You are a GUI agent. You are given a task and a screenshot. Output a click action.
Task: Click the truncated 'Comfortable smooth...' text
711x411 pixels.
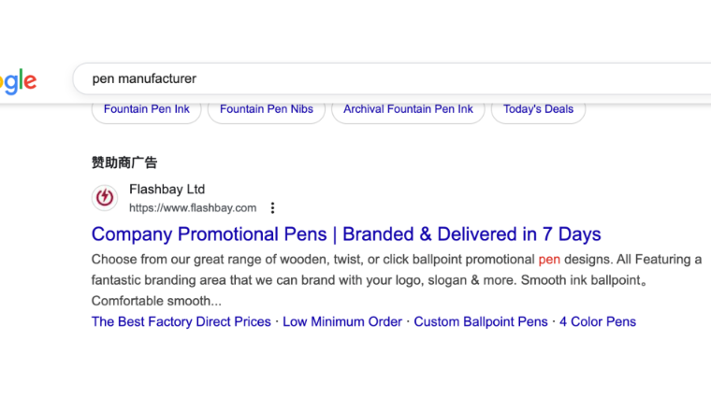pos(156,301)
